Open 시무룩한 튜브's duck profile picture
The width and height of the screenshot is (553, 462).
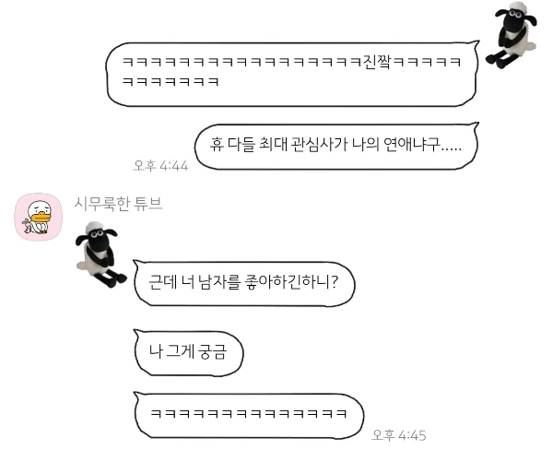[38, 217]
